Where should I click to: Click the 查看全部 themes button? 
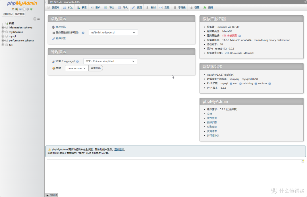click(96, 68)
